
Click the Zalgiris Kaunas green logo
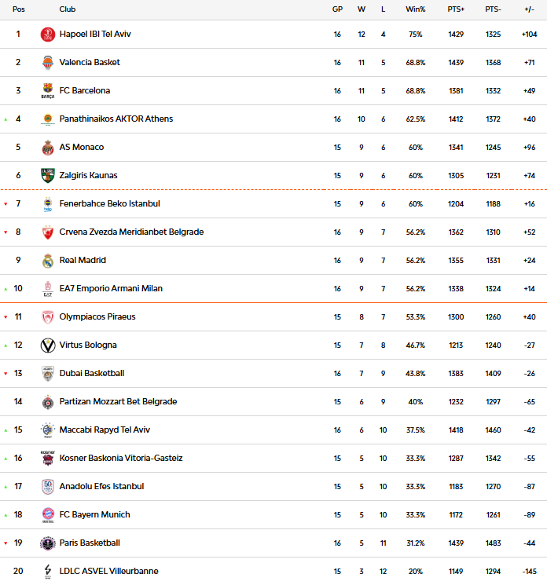click(x=48, y=176)
